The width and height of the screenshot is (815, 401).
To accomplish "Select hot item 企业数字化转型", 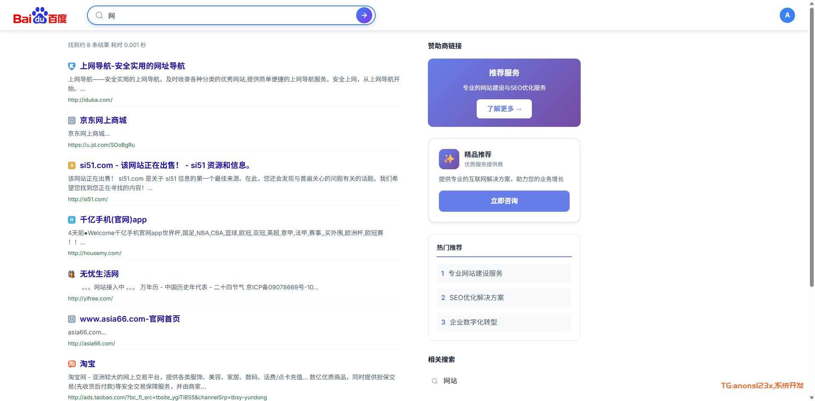I will pyautogui.click(x=473, y=322).
